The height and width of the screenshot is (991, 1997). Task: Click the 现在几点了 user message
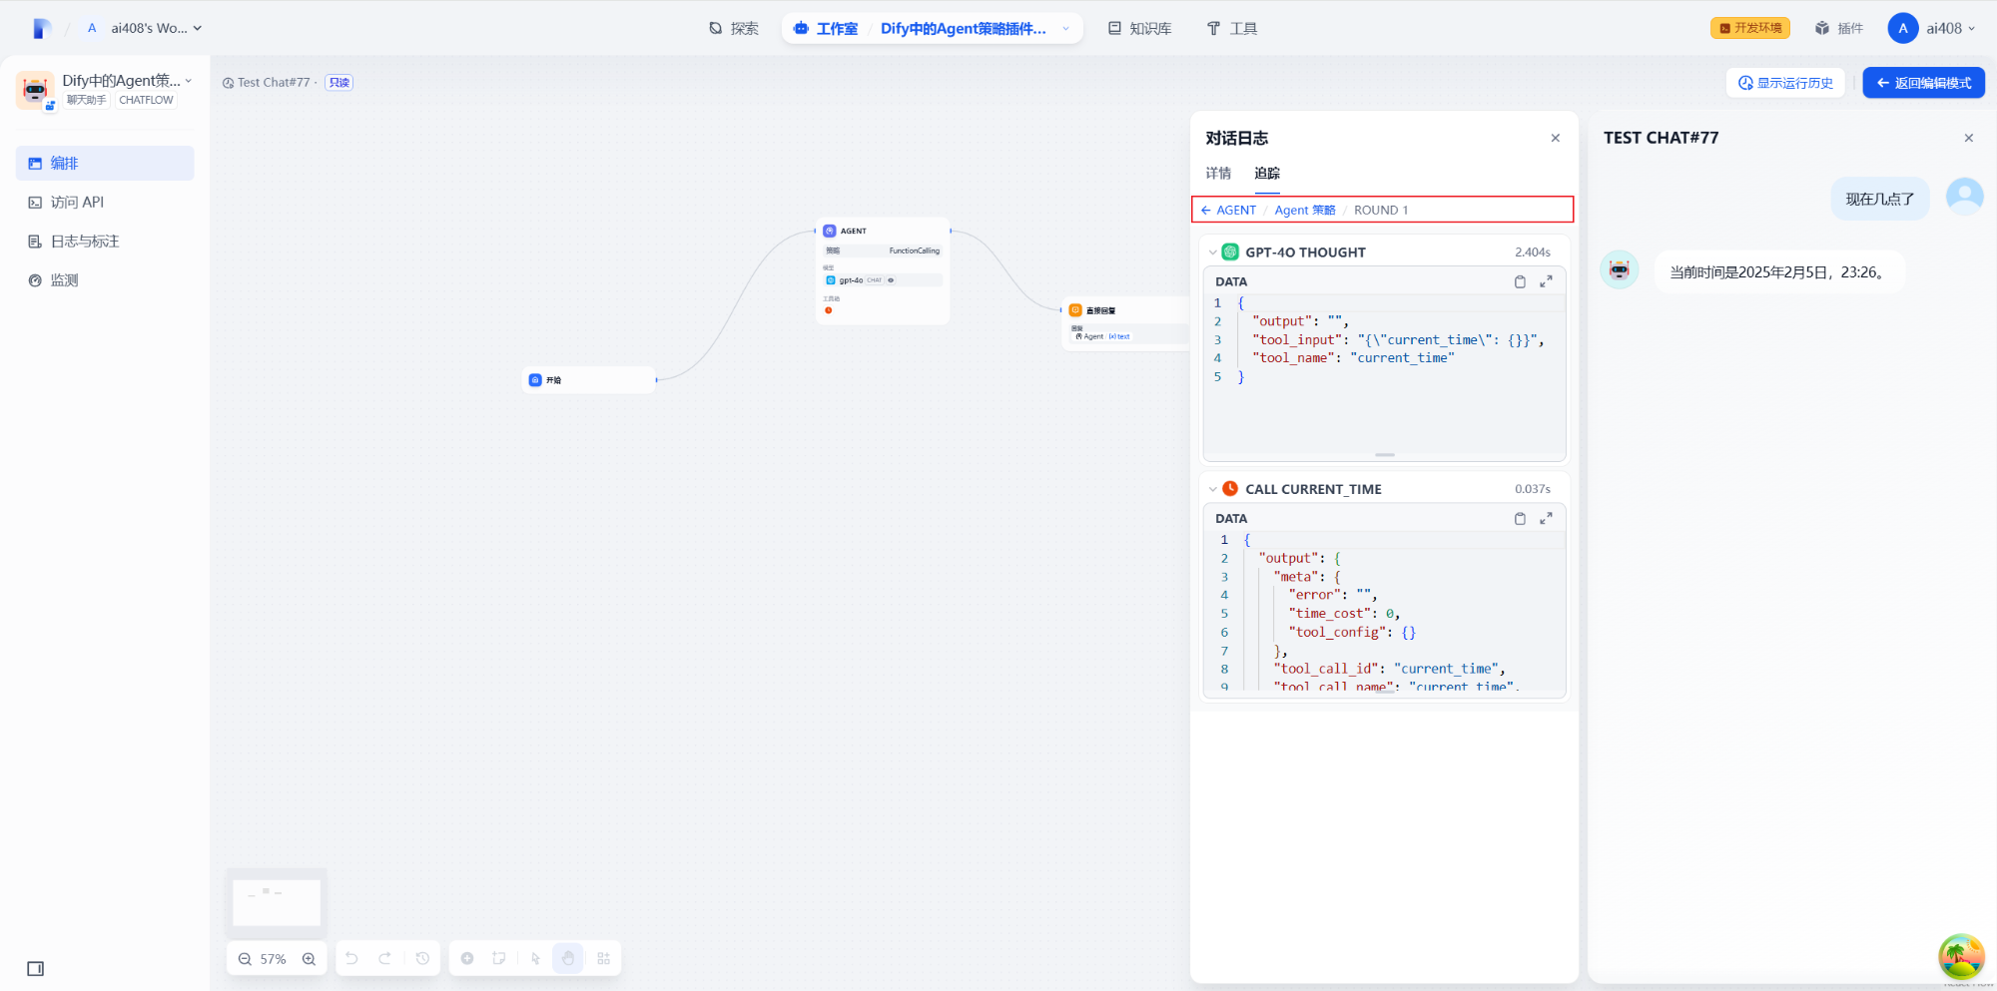point(1880,199)
